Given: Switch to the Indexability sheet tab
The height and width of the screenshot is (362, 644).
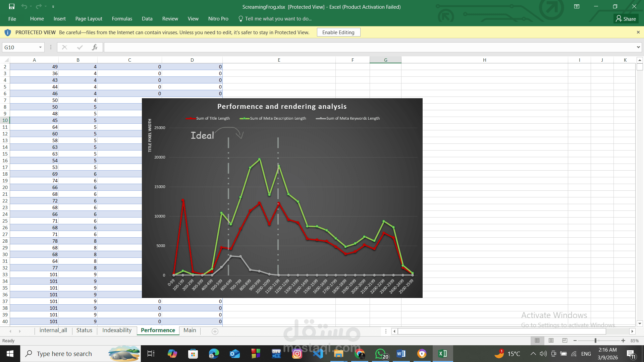Looking at the screenshot, I should tap(117, 330).
